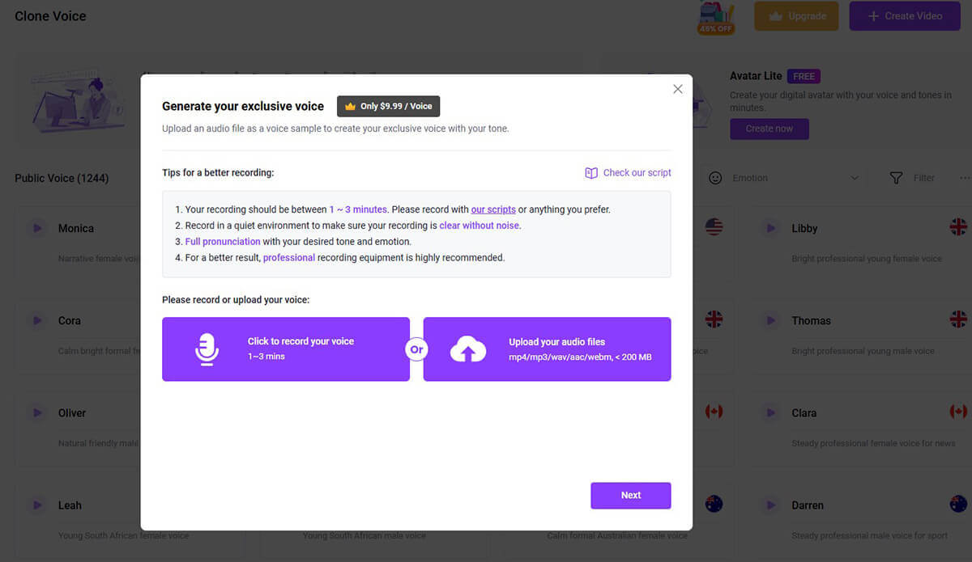The height and width of the screenshot is (562, 972).
Task: Open the 'our scripts' link
Action: pyautogui.click(x=492, y=209)
